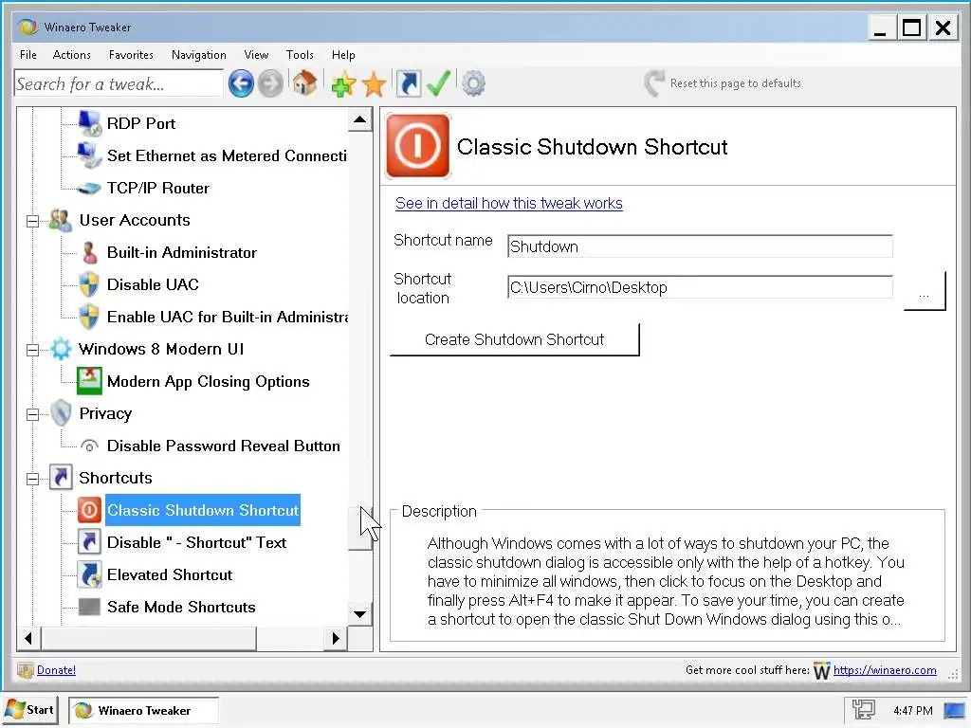
Task: Click tree horizontal scrollbar right arrow
Action: [336, 638]
